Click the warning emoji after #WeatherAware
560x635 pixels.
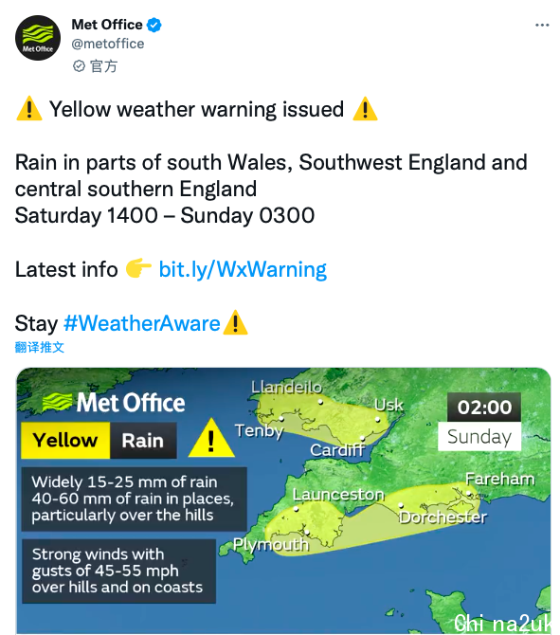coord(235,322)
